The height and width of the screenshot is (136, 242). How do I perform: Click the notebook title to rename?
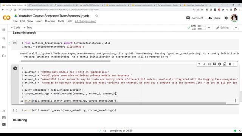[54, 16]
